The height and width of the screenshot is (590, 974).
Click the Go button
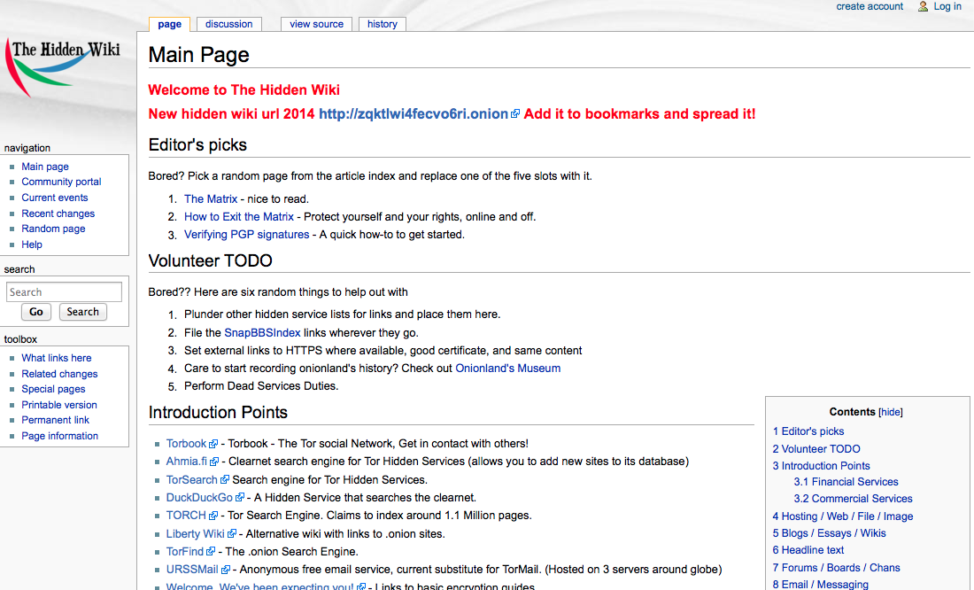tap(36, 312)
